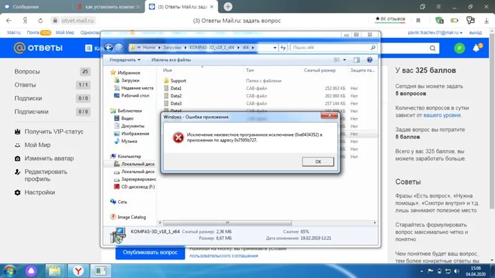Select Рабочий стол in Explorer sidebar
The height and width of the screenshot is (278, 495).
pyautogui.click(x=132, y=96)
